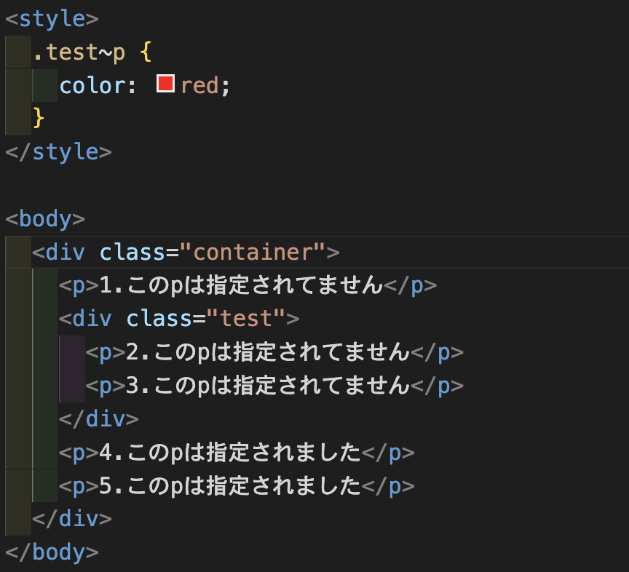Click the class attribute on the test div
Screen dimensions: 629x572
[x=159, y=319]
